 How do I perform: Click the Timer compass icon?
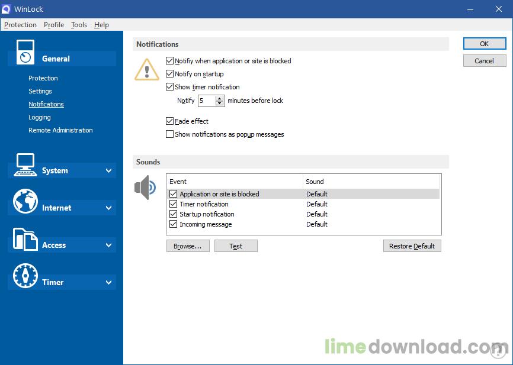25,276
